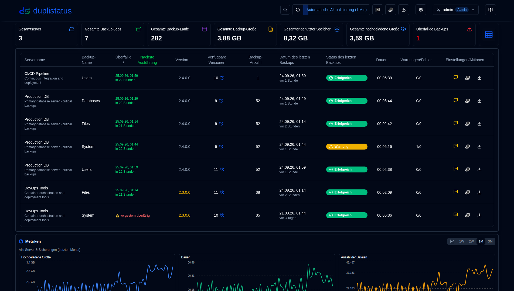
Task: Click the 'Nächste Ausführung' header
Action: [x=147, y=60]
